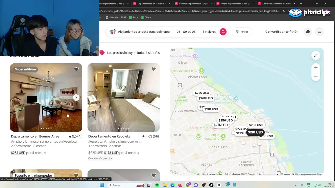Click the browser address bar URL
Image resolution: width=335 pixels, height=188 pixels.
pos(190,11)
